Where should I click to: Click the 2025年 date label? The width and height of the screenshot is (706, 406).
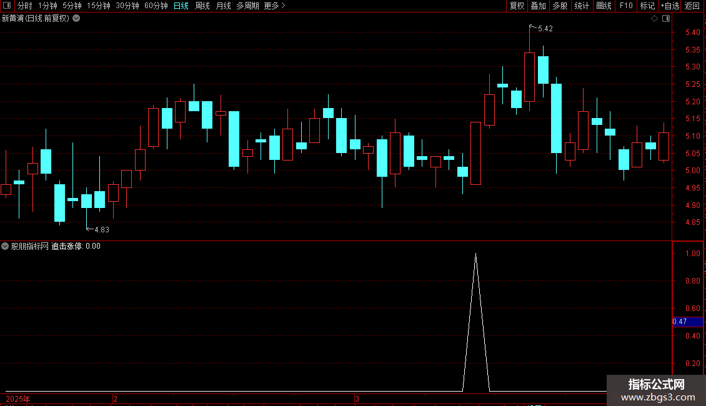18,399
